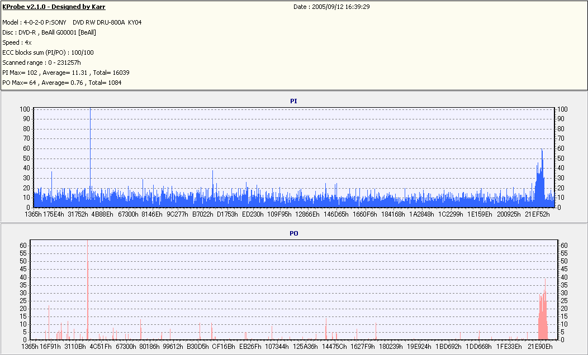Screen dimensions: 588x355
Task: Click the tallest PI spike reaching 100
Action: click(91, 157)
